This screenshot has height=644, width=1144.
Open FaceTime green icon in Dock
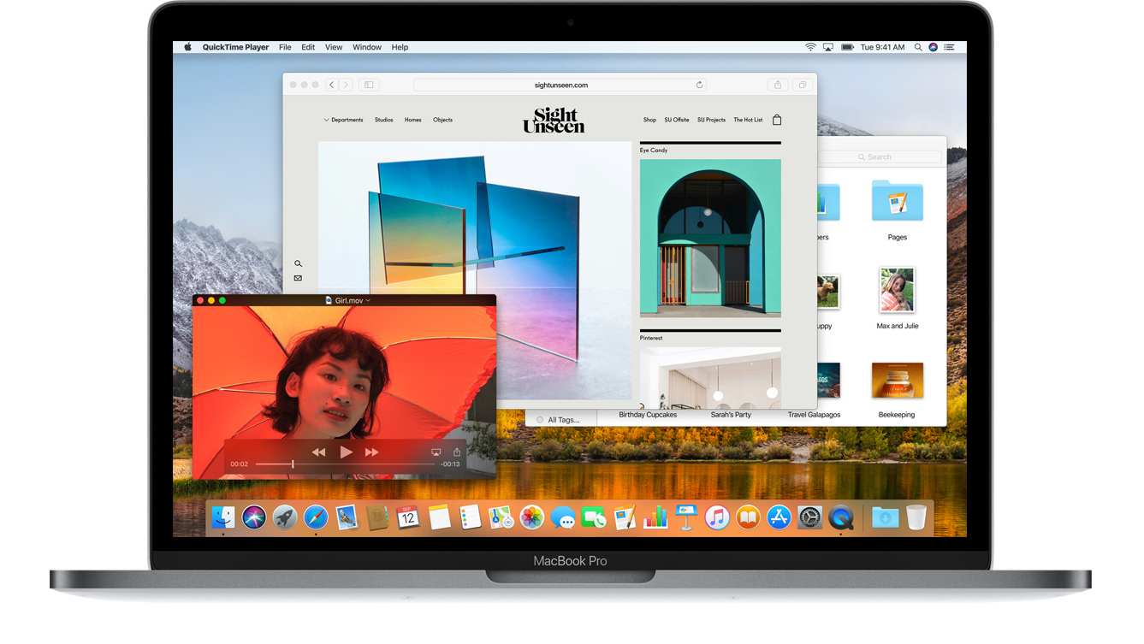pos(594,517)
